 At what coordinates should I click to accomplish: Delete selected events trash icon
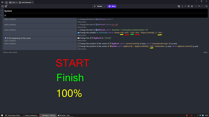click(196, 6)
